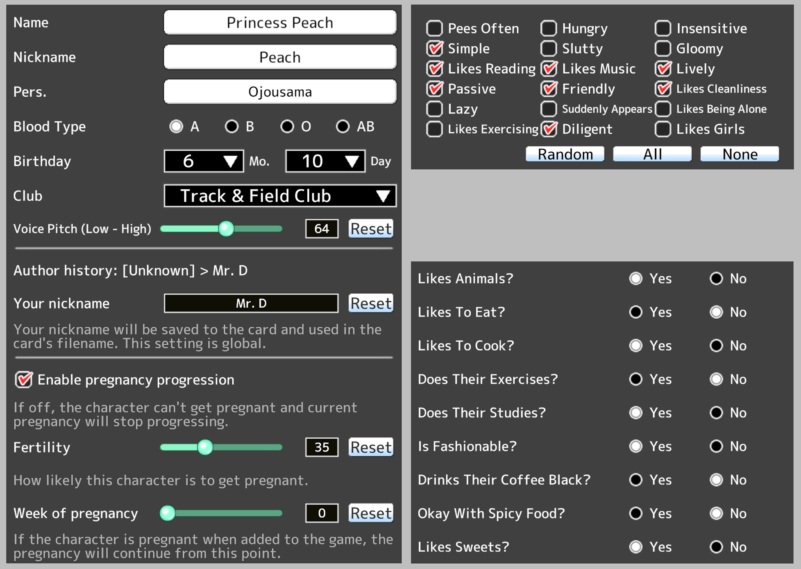Check the Likes Exercising trait
This screenshot has height=569, width=801.
pyautogui.click(x=434, y=129)
